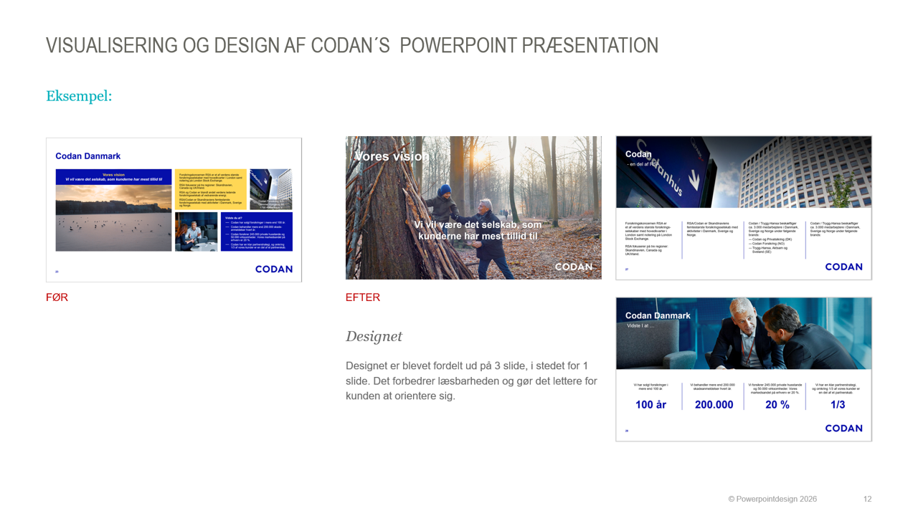Click the CODAN logo on statistics slide

843,428
